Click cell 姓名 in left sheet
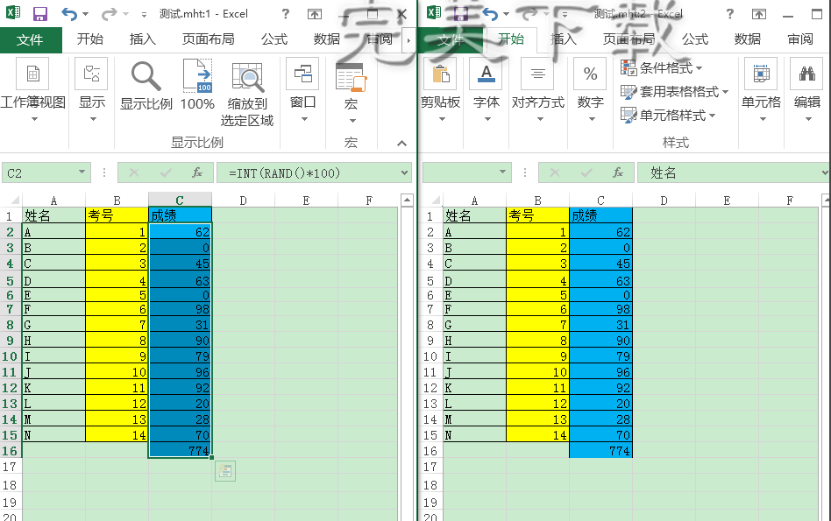 point(53,215)
